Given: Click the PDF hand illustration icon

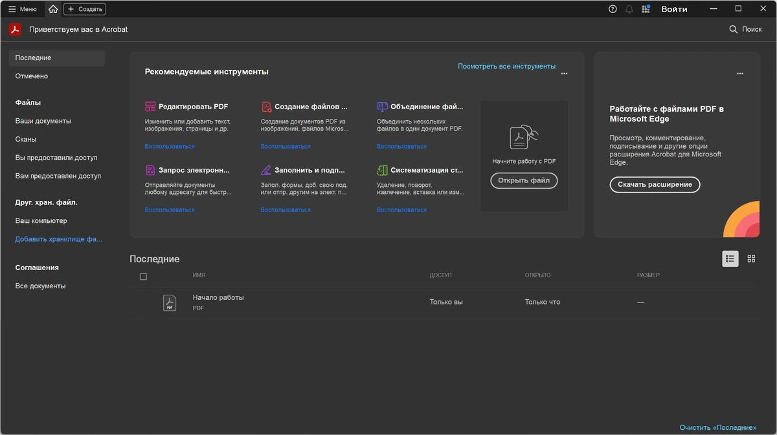Looking at the screenshot, I should point(524,137).
